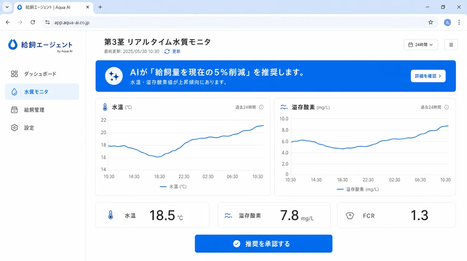
Task: Open 設定 in the sidebar
Action: point(42,128)
